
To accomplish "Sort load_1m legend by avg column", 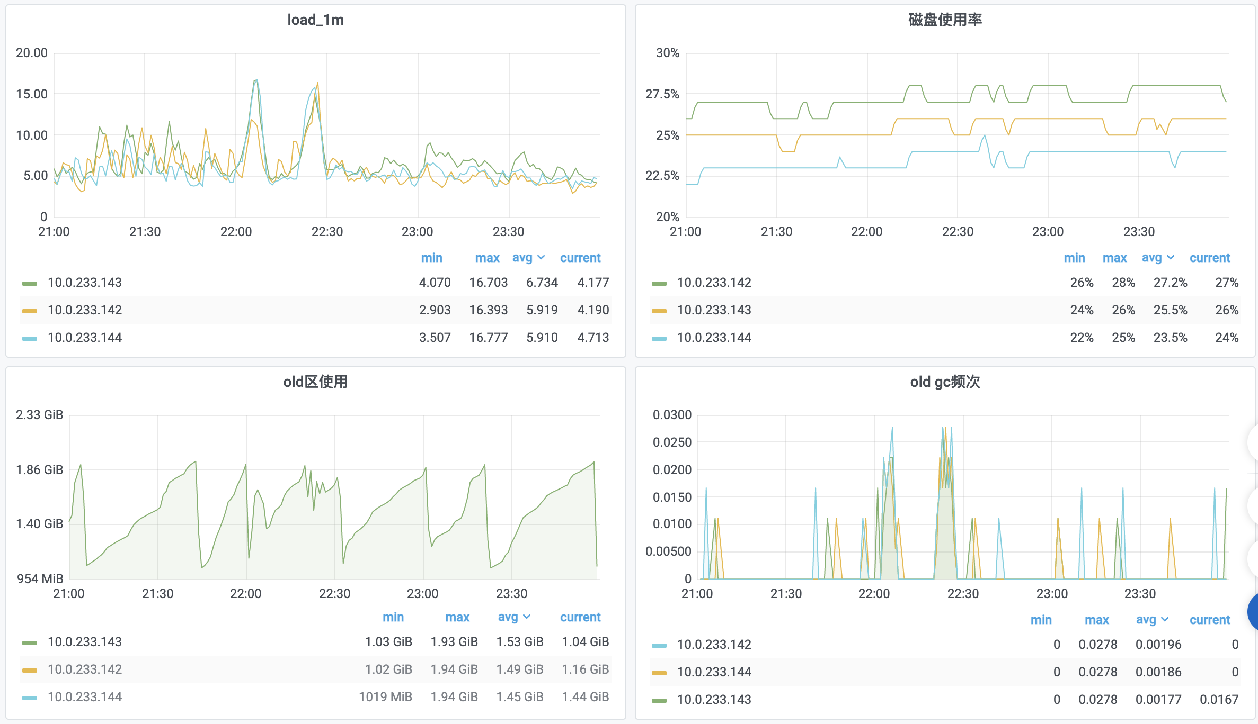I will pos(522,258).
